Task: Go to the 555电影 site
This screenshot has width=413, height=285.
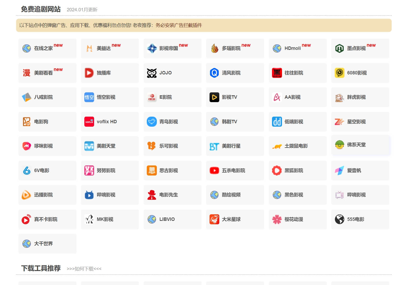Action: tap(356, 219)
